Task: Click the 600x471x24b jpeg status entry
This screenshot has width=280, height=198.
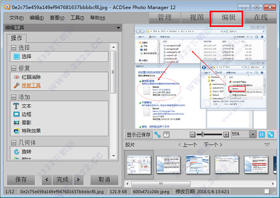Action: point(151,192)
